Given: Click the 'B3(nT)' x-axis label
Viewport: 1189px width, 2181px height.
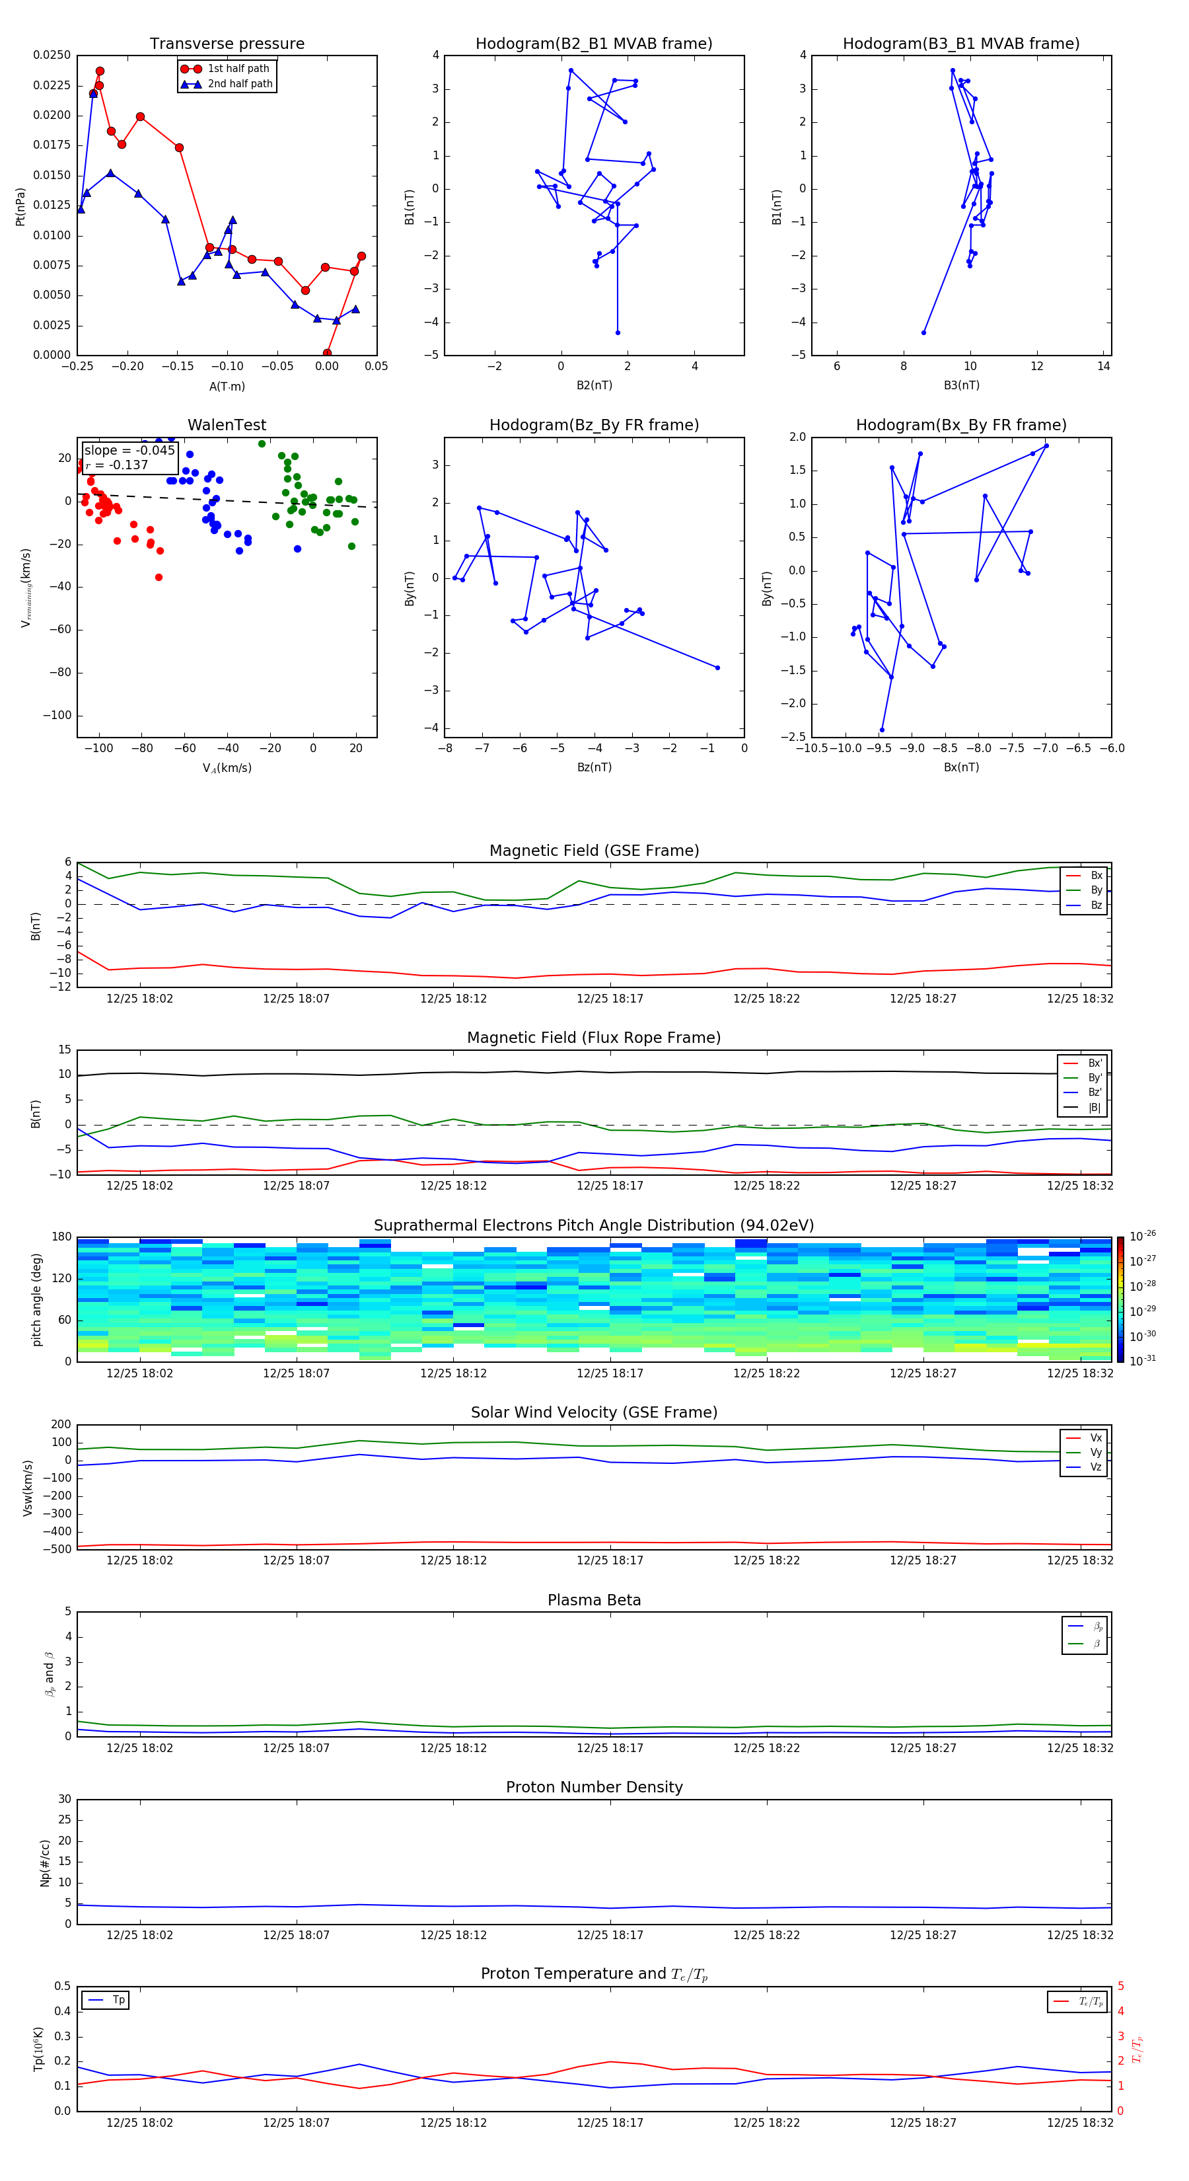Looking at the screenshot, I should point(961,385).
